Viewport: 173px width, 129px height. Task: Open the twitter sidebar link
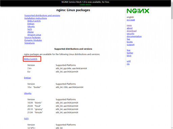[x=130, y=53]
